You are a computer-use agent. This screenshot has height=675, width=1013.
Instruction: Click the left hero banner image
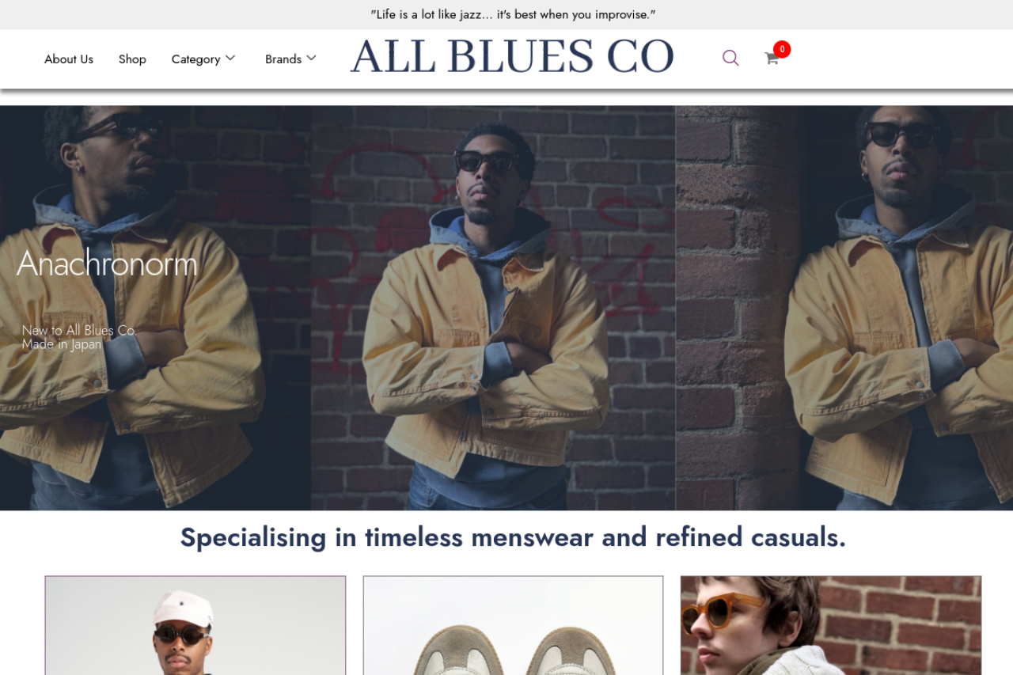tap(155, 308)
